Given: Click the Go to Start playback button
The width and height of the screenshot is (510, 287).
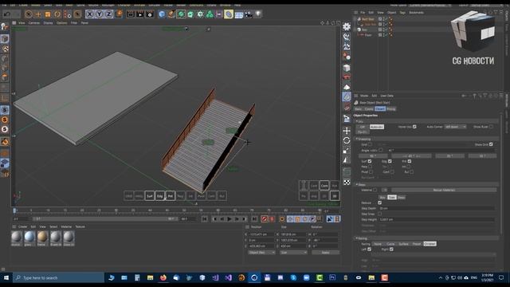Looking at the screenshot, I should (204, 219).
